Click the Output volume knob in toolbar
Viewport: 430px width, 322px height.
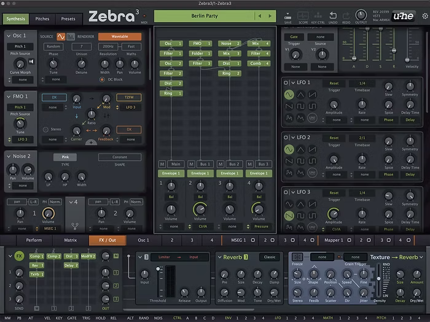pyautogui.click(x=361, y=15)
